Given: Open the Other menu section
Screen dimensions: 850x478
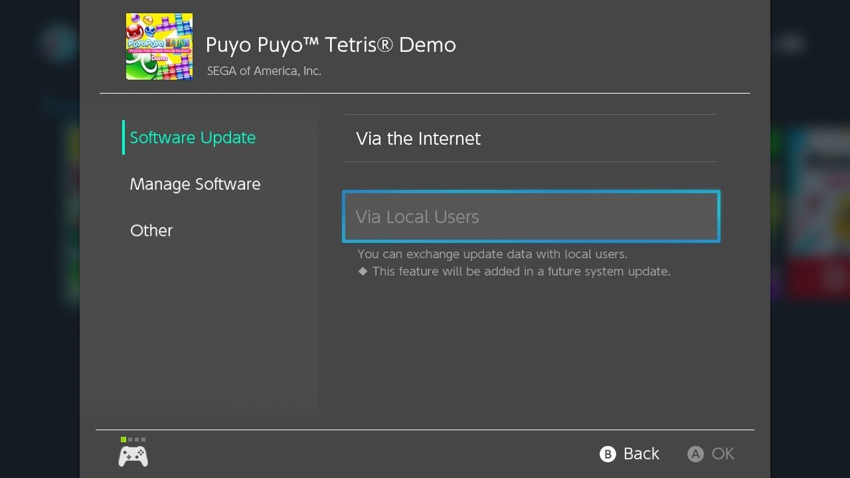Looking at the screenshot, I should pos(151,230).
